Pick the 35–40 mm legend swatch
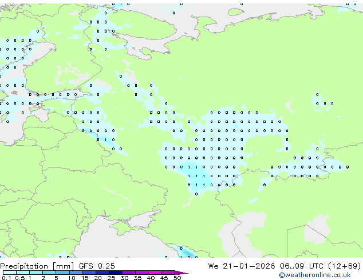Image resolution: width=363 pixels, height=280 pixels. (x=142, y=273)
